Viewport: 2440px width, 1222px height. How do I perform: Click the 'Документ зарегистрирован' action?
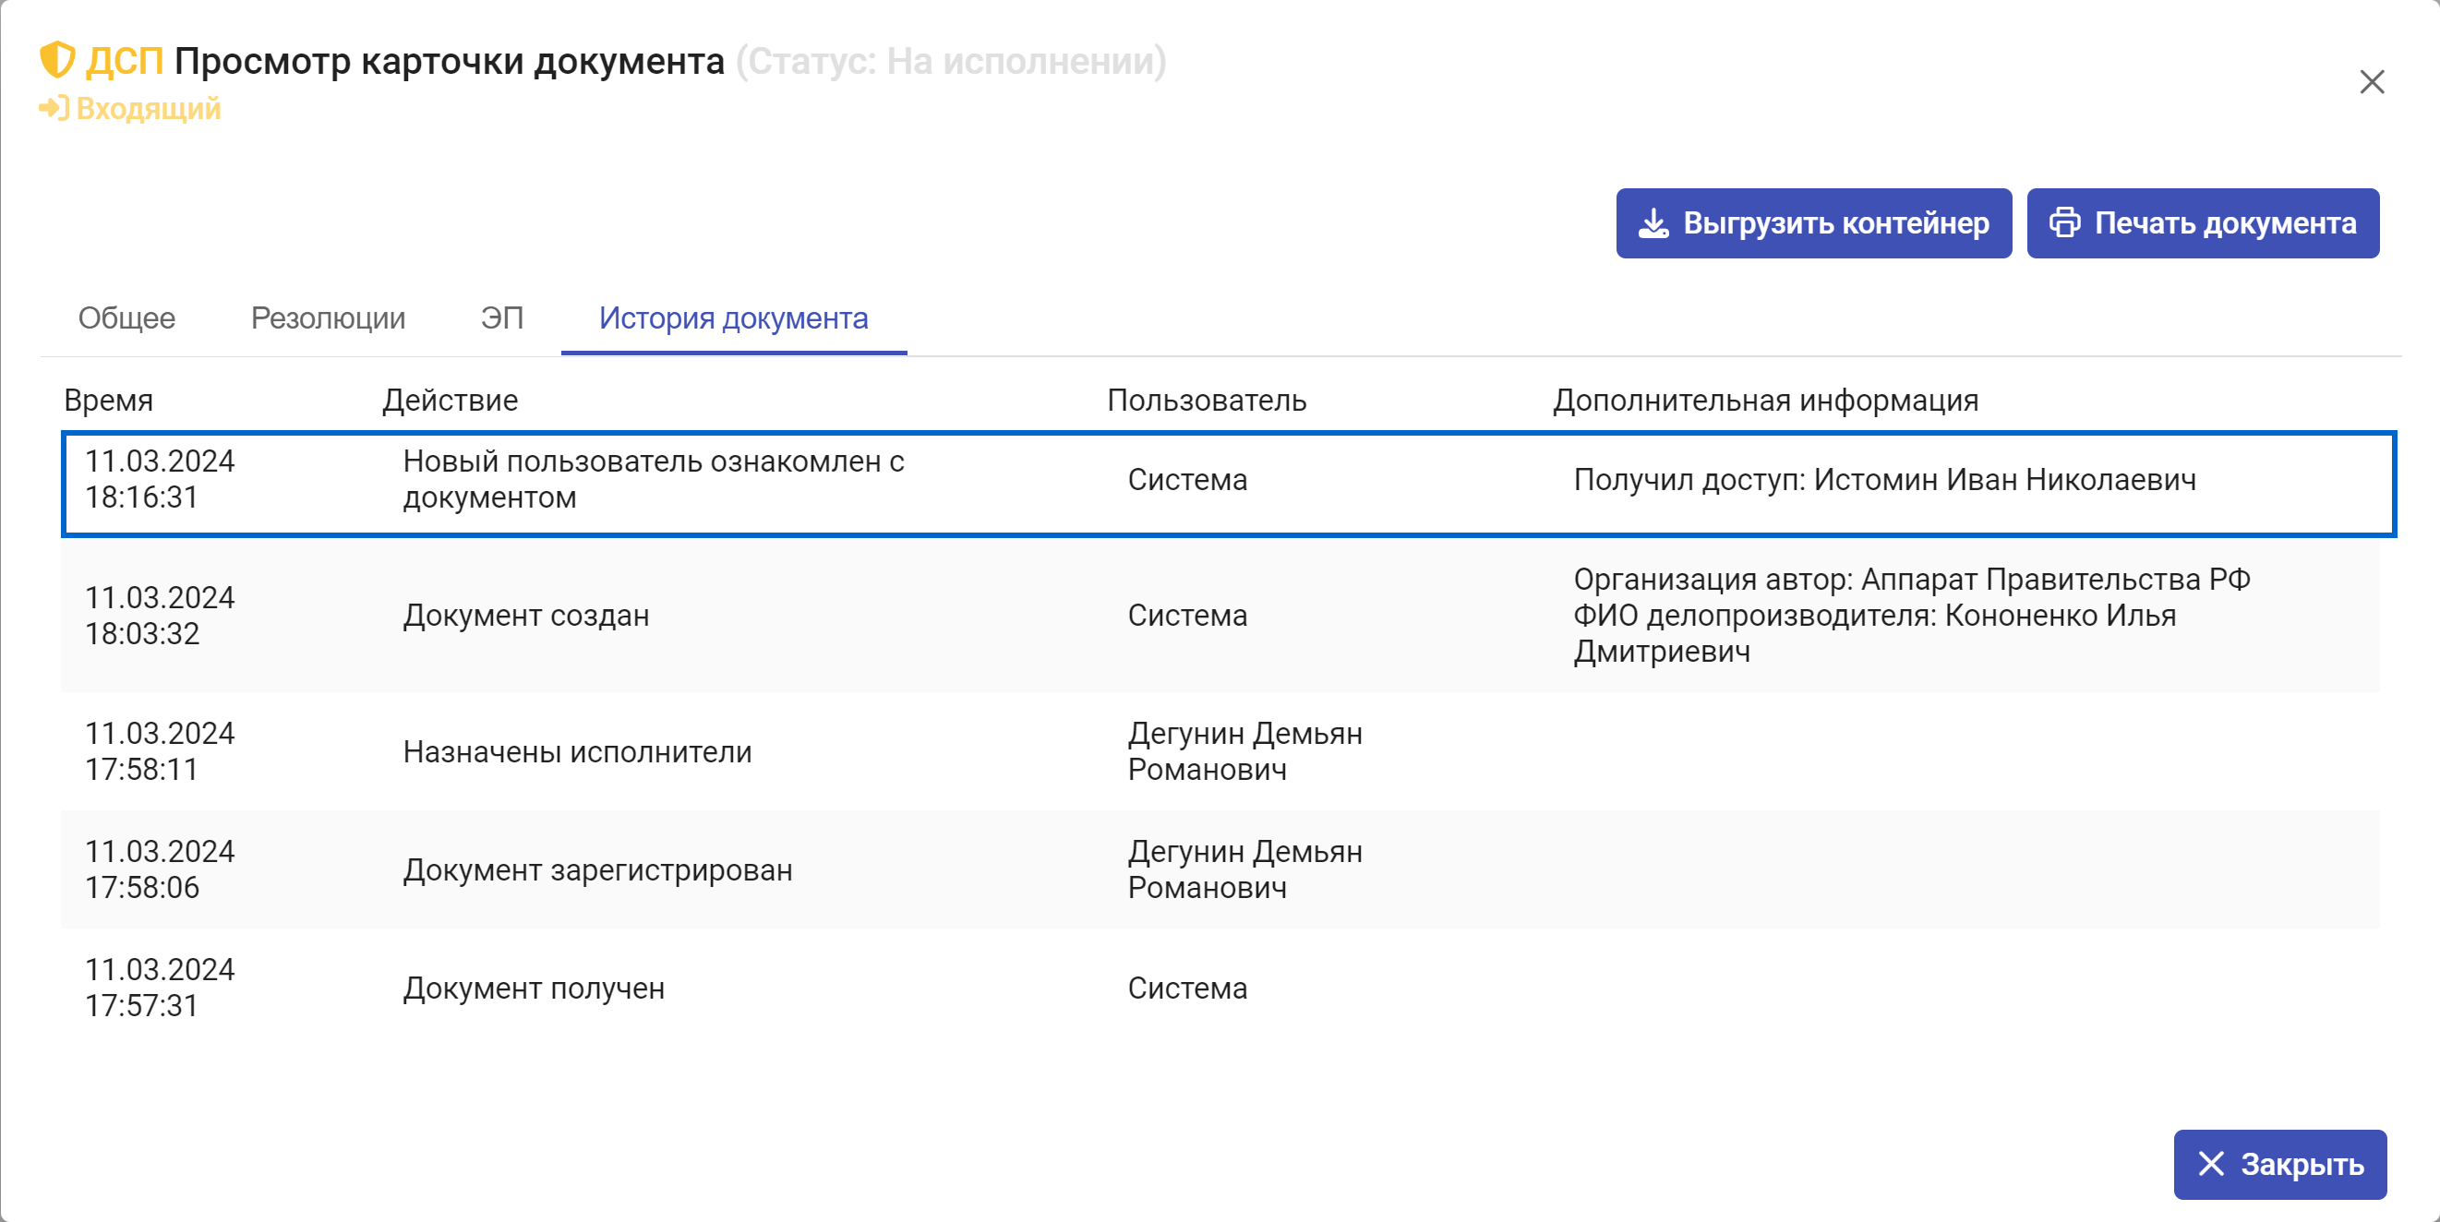(597, 869)
